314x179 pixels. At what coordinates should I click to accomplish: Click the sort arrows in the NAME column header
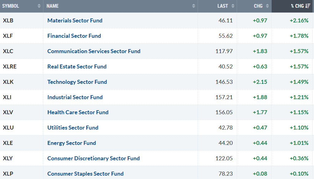193,6
